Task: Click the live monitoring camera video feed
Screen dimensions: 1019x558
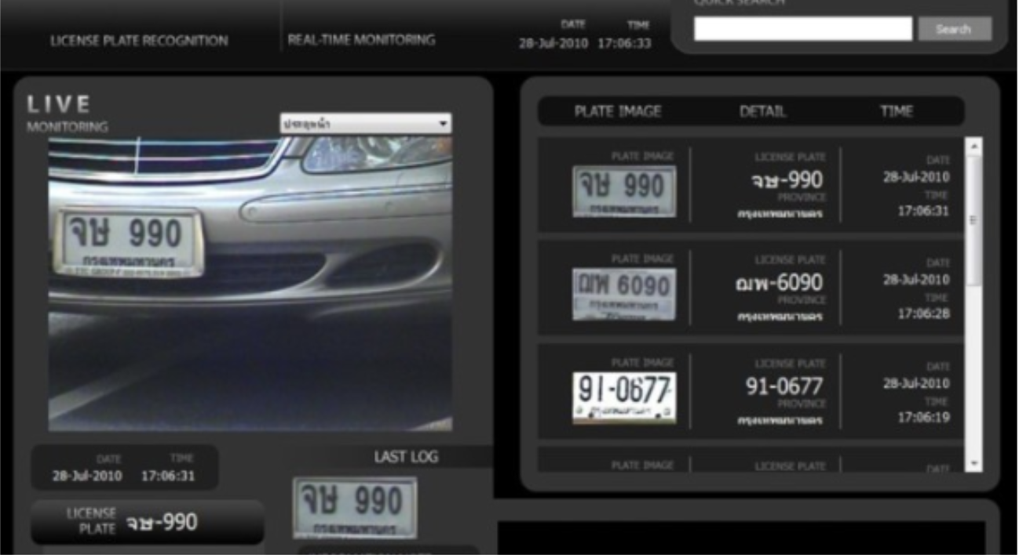Action: 250,284
